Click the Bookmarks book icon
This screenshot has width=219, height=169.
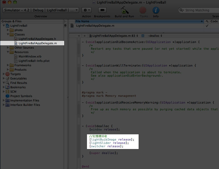point(8,87)
